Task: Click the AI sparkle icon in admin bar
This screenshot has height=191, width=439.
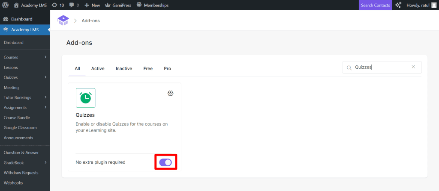Action: 398,5
